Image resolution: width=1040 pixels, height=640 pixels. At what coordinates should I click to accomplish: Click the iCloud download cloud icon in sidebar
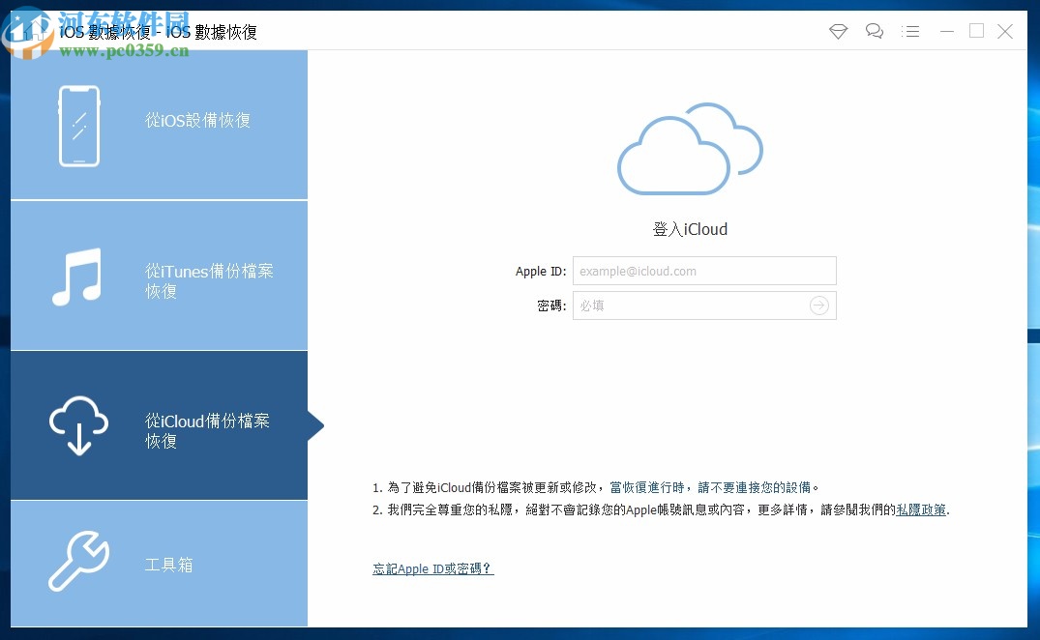point(77,425)
